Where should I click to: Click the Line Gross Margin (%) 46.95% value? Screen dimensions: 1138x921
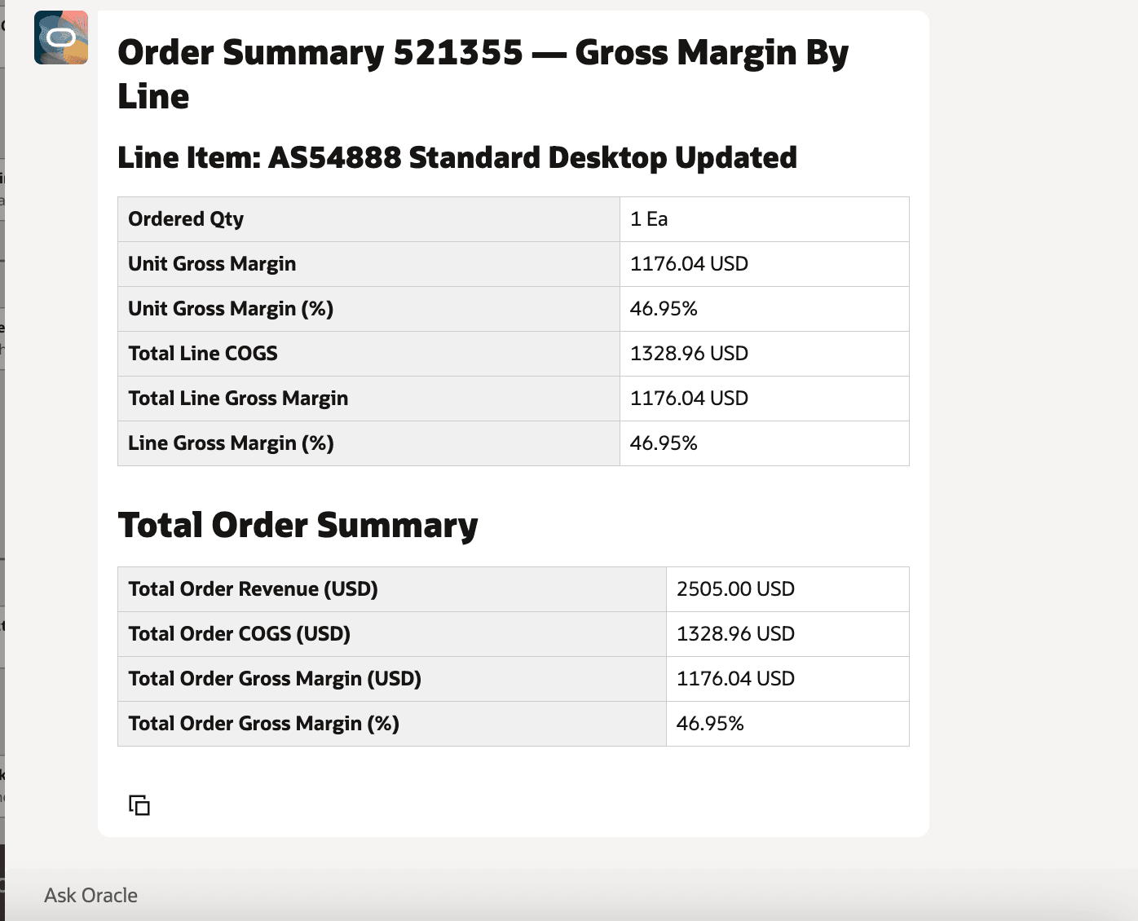click(x=664, y=443)
